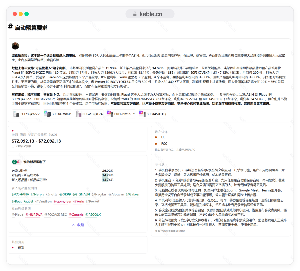Open the @Plaud brand link

coord(17,215)
